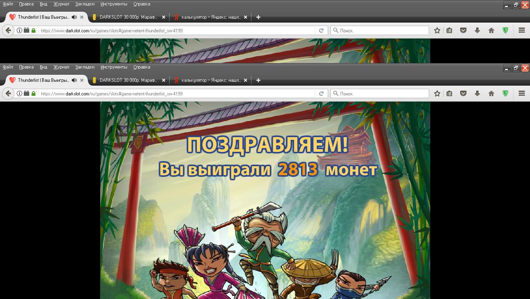Open Файл menu in front window
Viewport: 530px width, 299px height.
[8, 67]
